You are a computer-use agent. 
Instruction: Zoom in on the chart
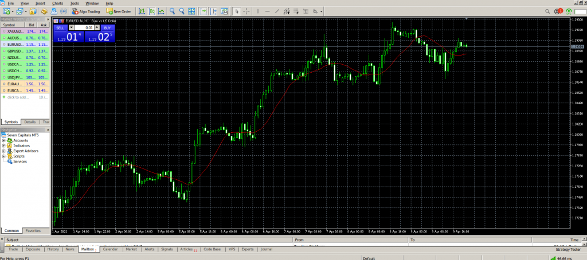point(172,11)
